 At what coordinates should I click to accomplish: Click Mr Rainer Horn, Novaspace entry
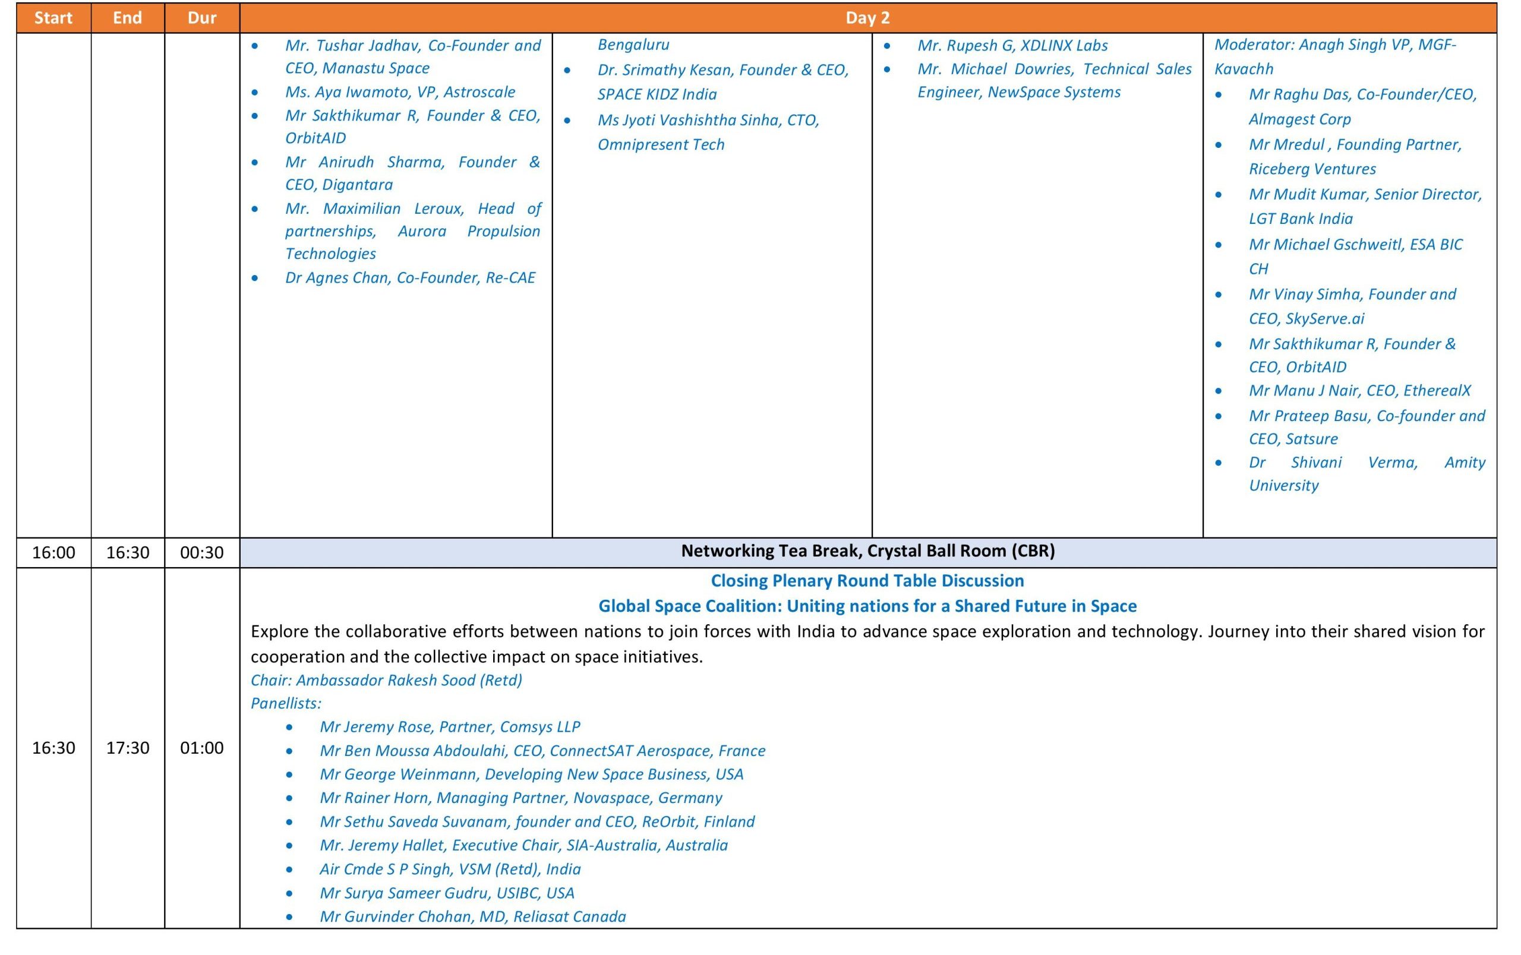point(520,798)
